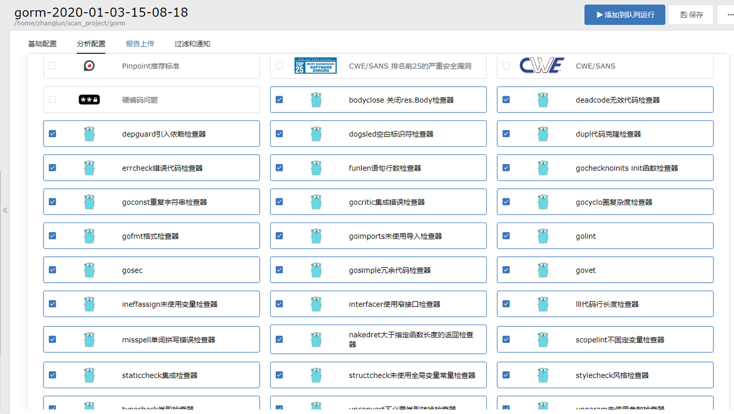Click gopher icon next to gochecknoinits
The height and width of the screenshot is (414, 734).
click(x=543, y=168)
